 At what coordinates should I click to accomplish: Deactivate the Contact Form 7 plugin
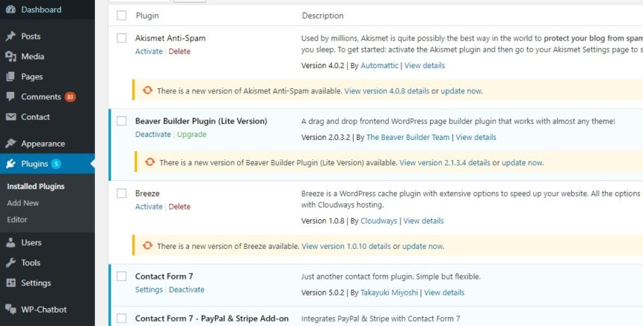tap(187, 289)
